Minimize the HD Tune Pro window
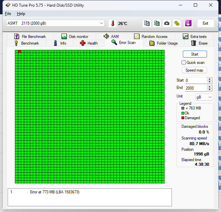Image resolution: width=221 pixels, height=212 pixels. [181, 5]
